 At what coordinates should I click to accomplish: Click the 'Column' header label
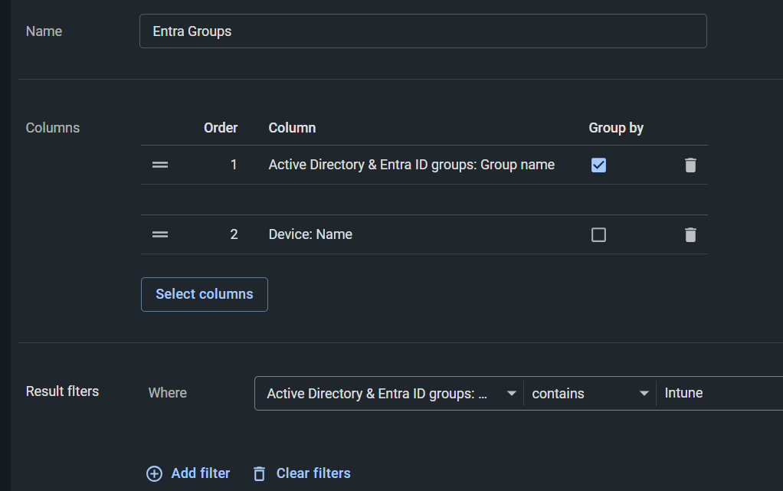(292, 128)
